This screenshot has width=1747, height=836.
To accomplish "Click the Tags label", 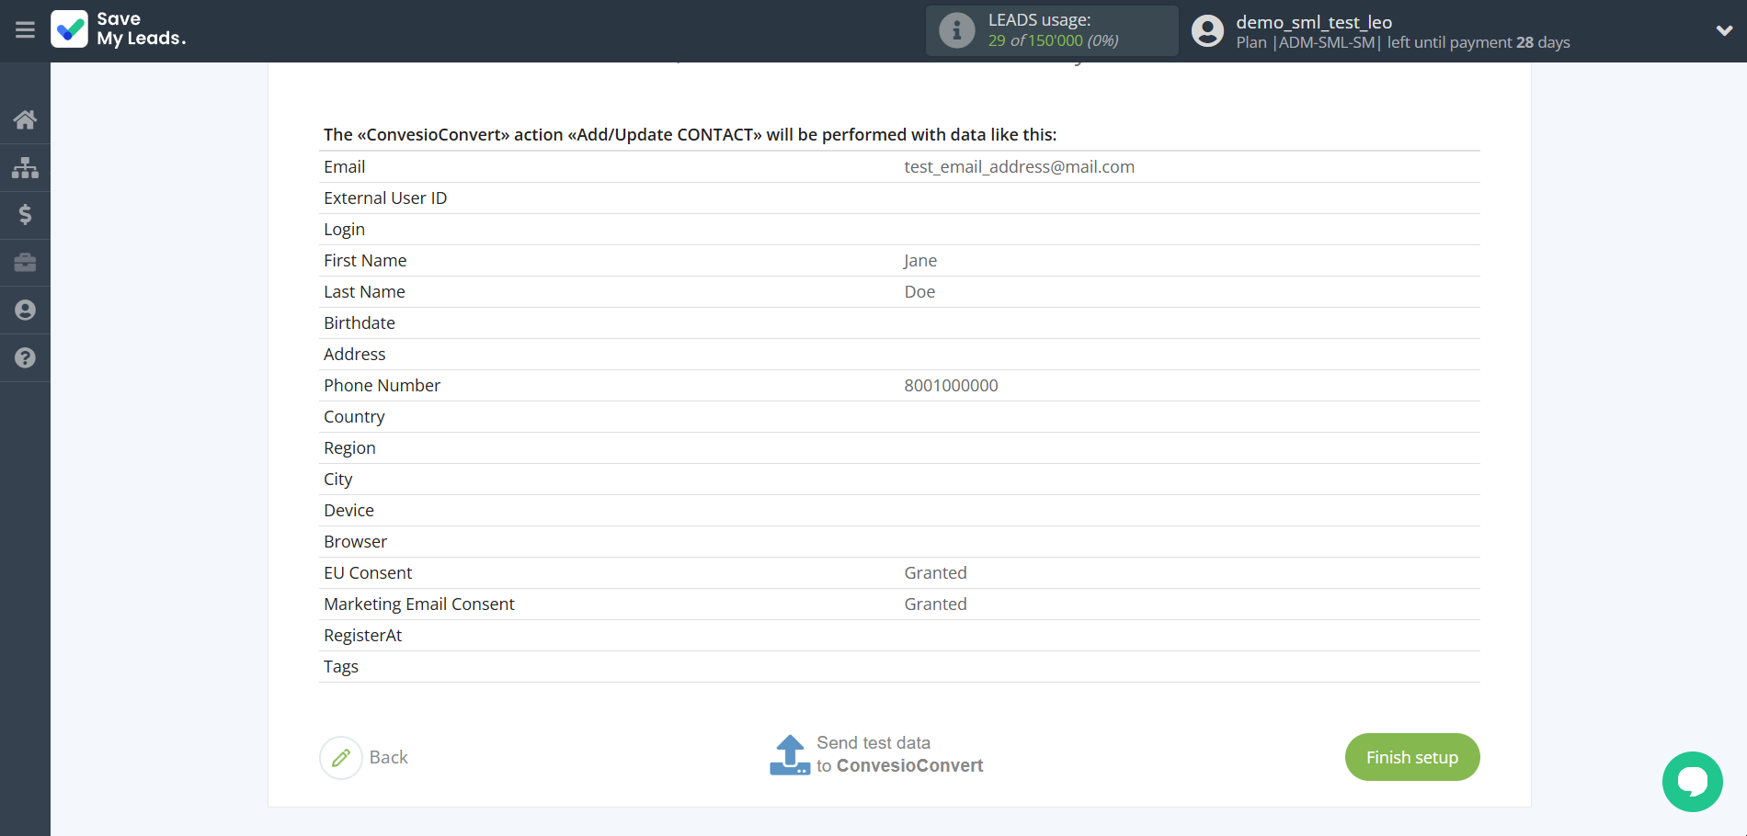I will [x=341, y=667].
